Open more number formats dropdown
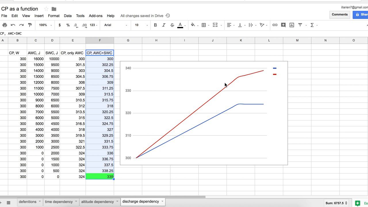368x207 pixels. pos(94,25)
